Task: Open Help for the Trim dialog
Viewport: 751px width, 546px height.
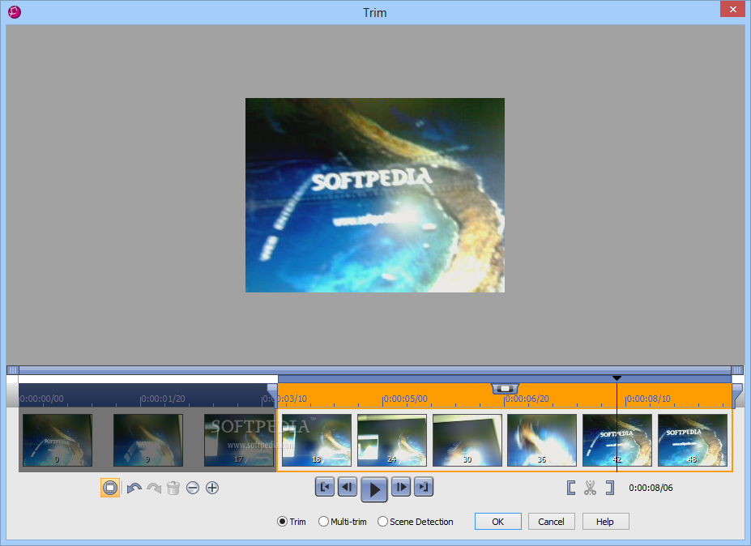Action: [605, 522]
